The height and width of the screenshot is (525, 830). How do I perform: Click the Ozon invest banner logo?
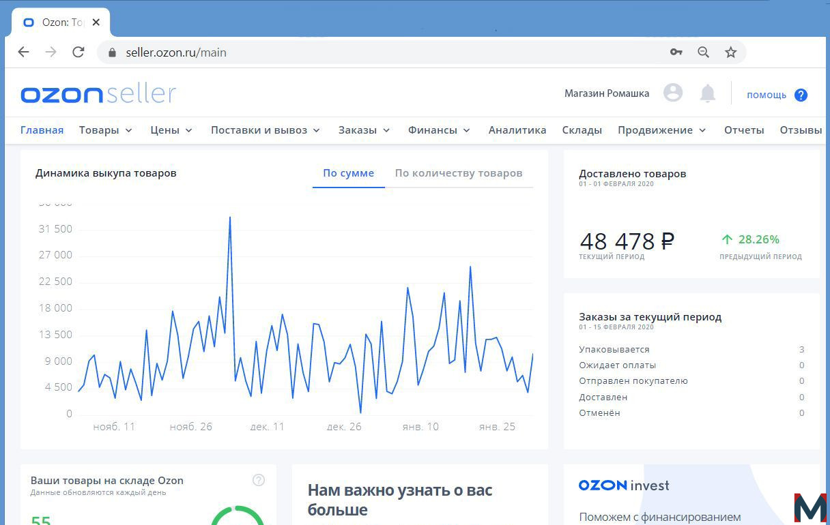[x=624, y=485]
